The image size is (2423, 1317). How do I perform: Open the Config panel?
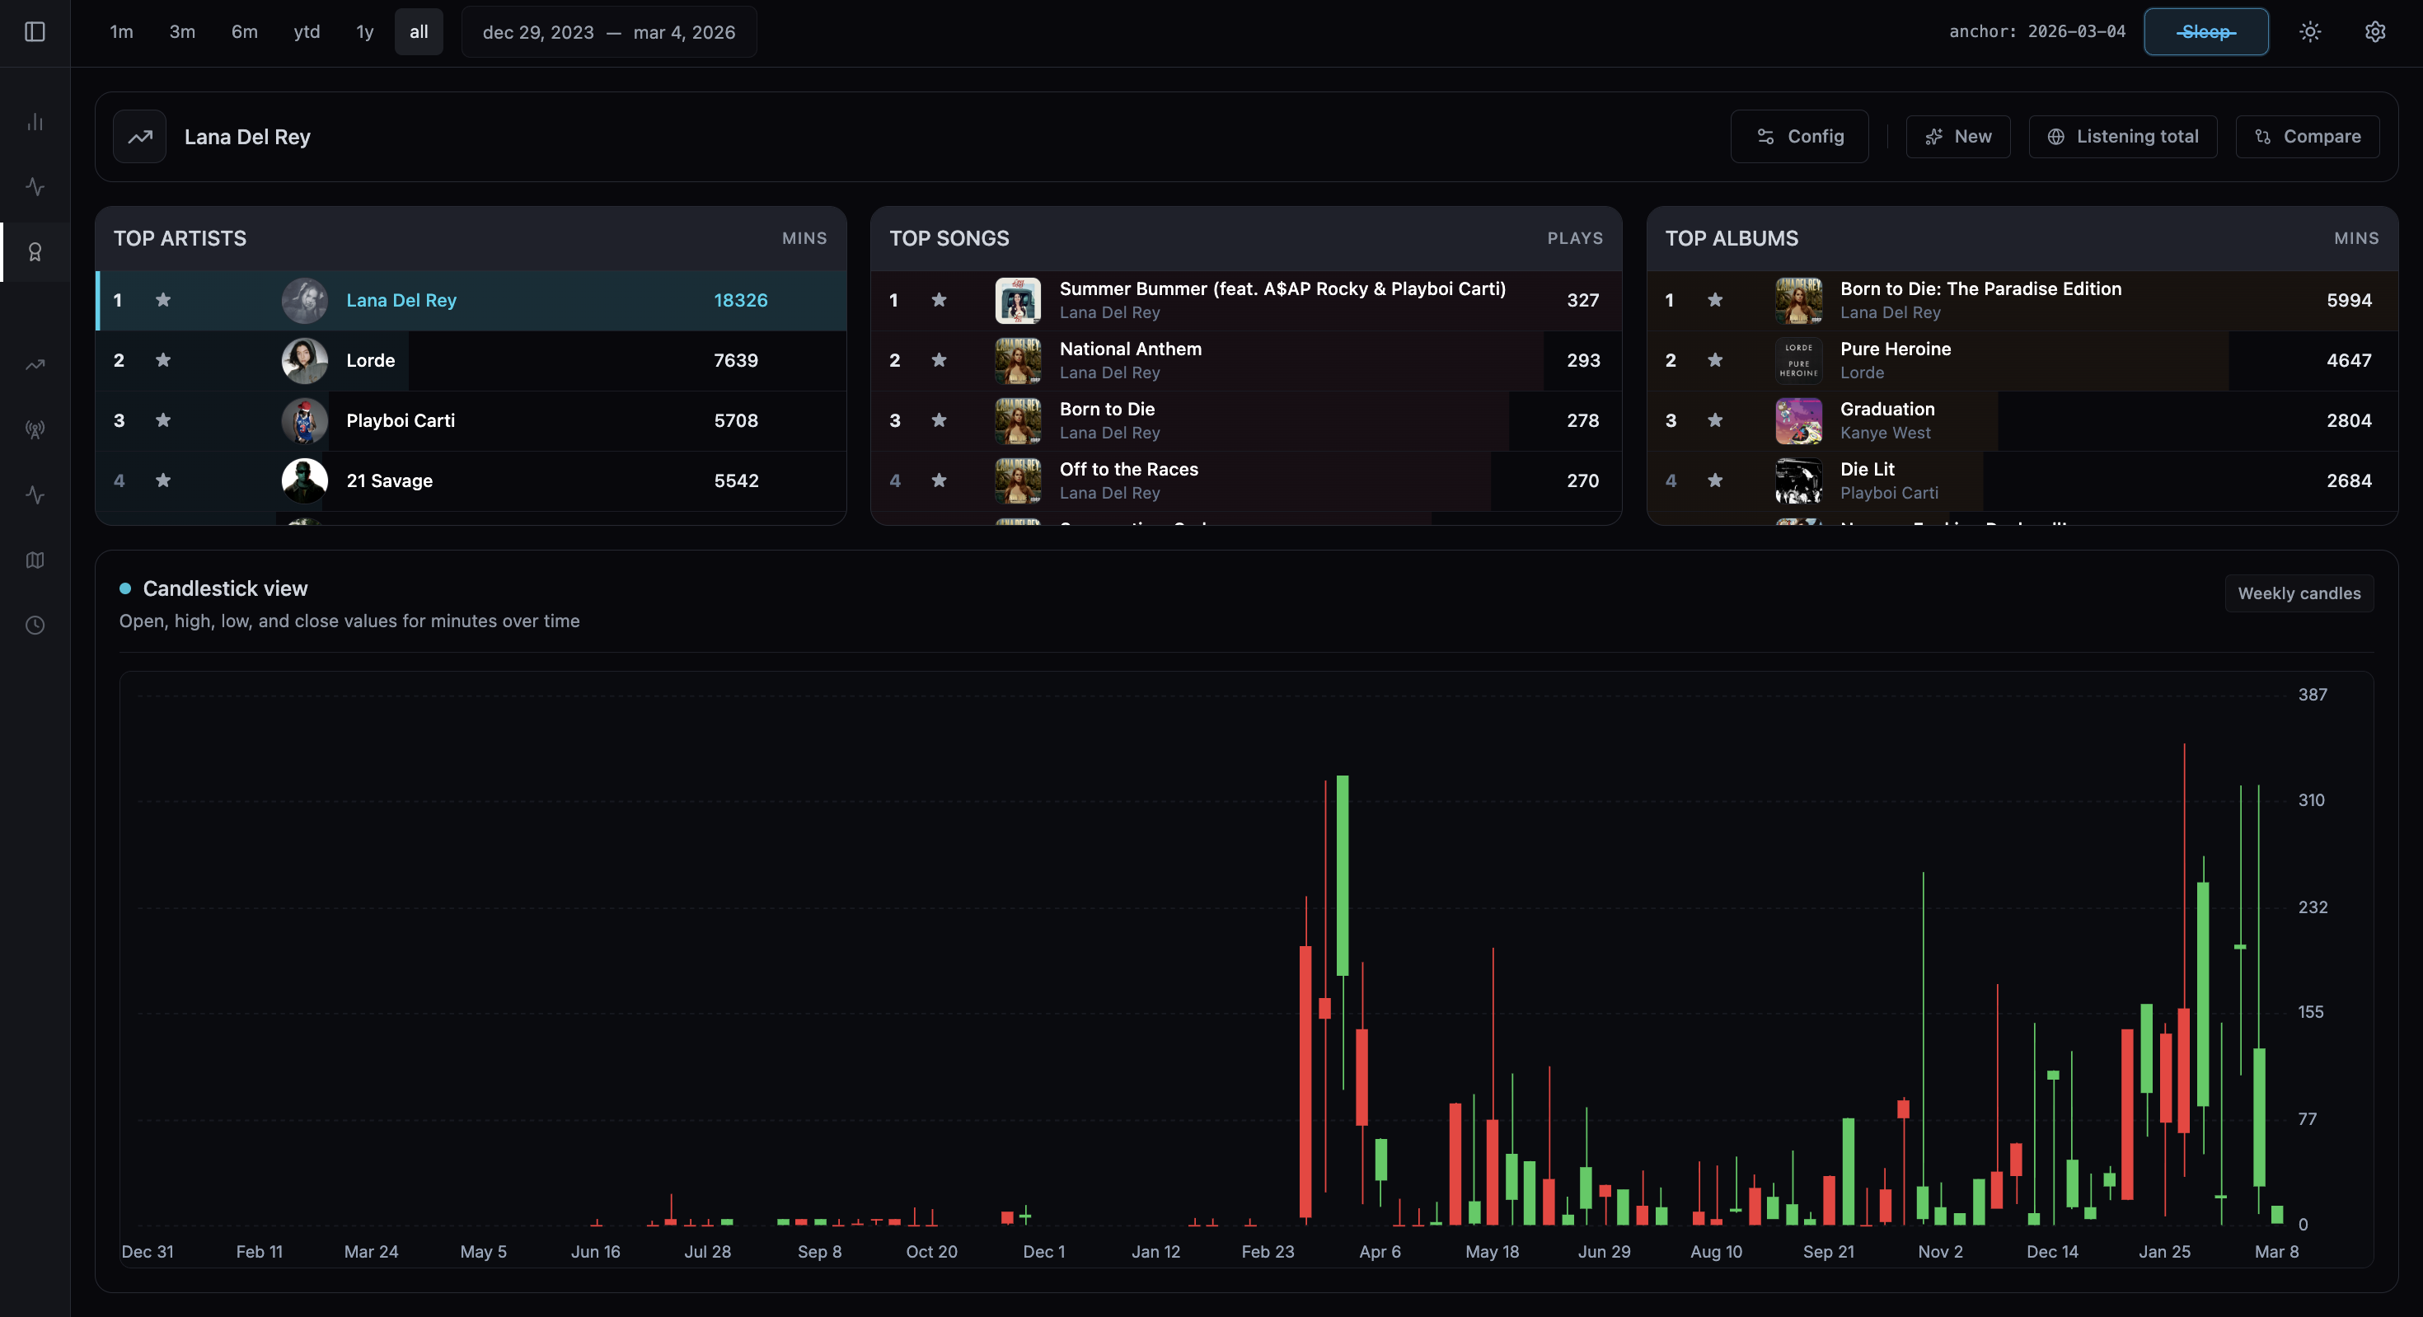click(x=1798, y=135)
